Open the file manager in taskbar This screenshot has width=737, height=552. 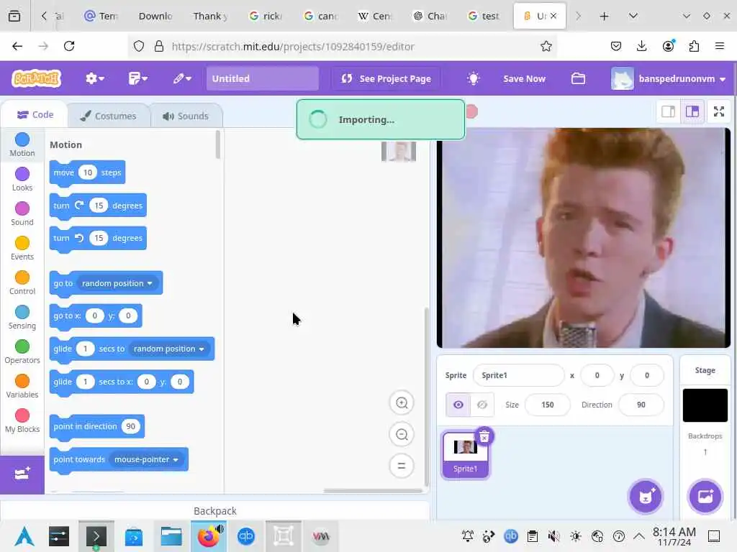tap(171, 536)
